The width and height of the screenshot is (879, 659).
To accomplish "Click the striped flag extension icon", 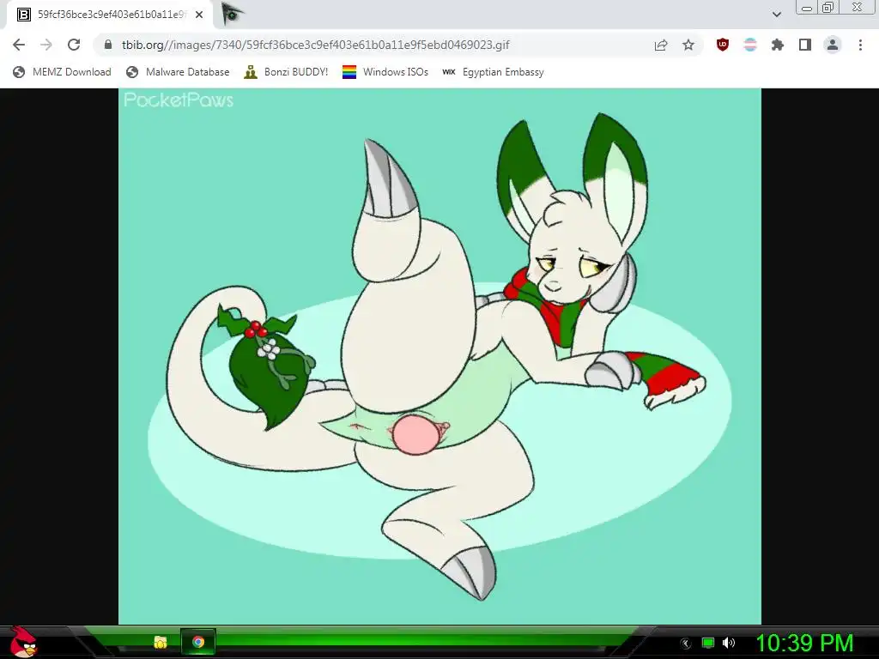I will click(x=750, y=45).
